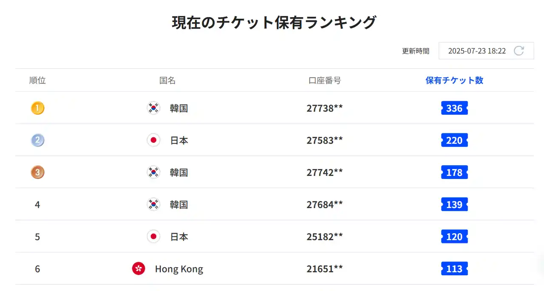Click the Hong Kong flag icon
The height and width of the screenshot is (291, 544).
(x=139, y=268)
